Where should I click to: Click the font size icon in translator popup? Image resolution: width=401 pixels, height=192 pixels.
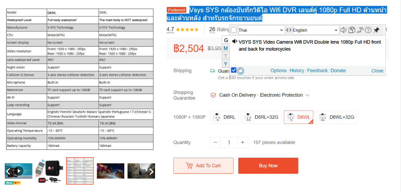click(x=360, y=30)
